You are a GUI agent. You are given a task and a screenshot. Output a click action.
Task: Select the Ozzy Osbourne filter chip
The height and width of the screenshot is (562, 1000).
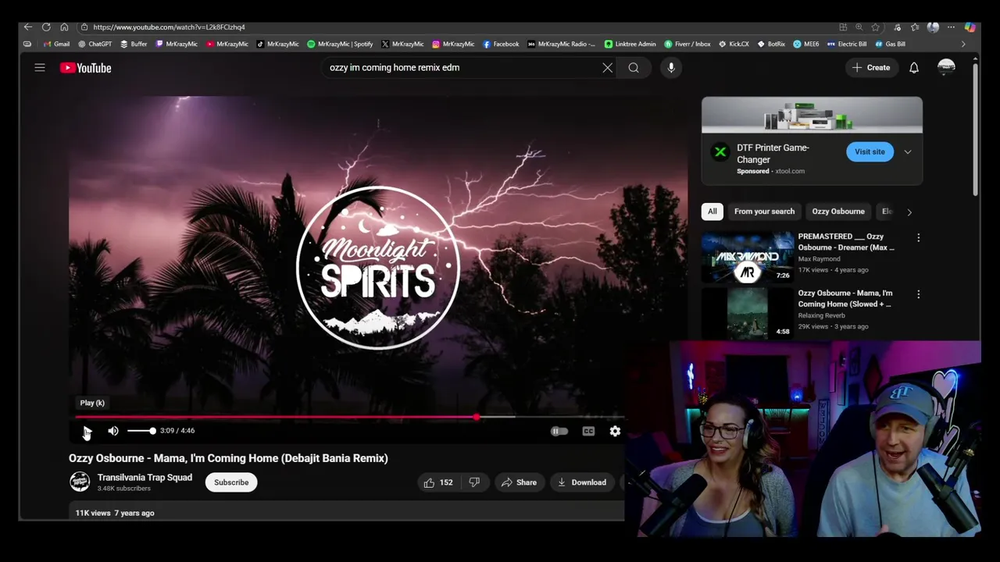tap(838, 212)
